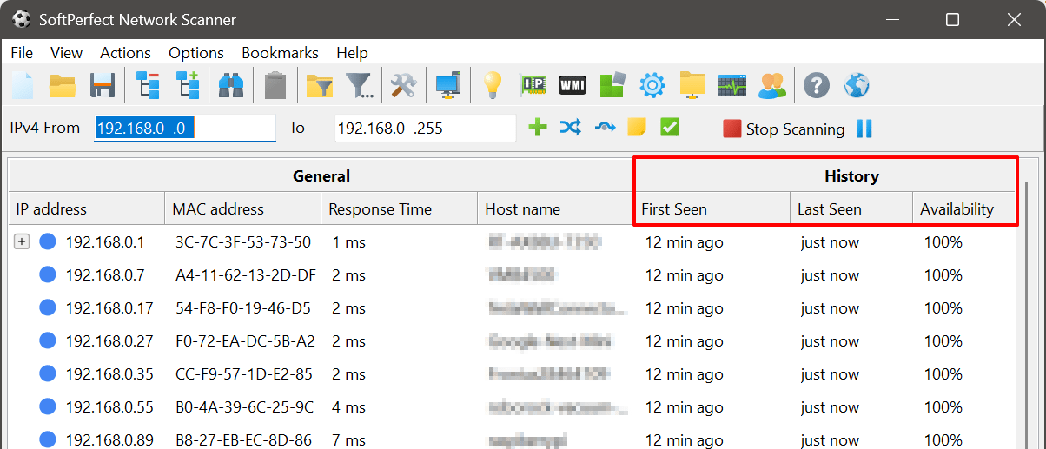
Task: Save results with the floppy disk icon
Action: (x=103, y=85)
